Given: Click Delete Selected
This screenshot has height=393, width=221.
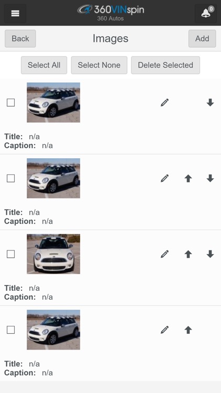Looking at the screenshot, I should [165, 65].
